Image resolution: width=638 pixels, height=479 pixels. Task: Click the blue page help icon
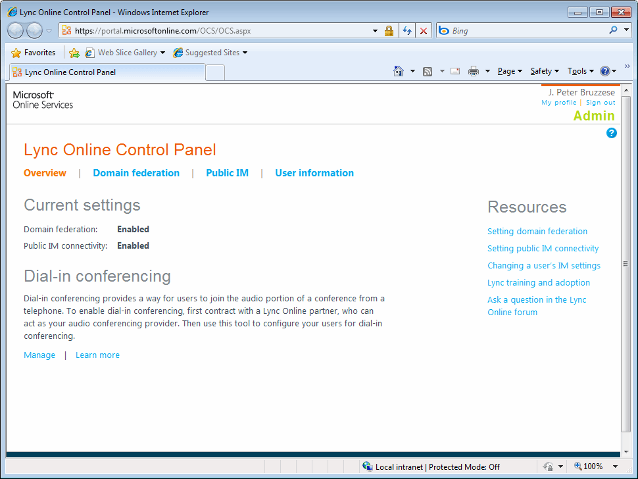click(x=611, y=133)
